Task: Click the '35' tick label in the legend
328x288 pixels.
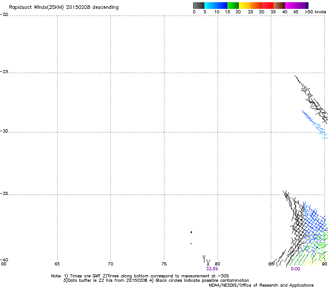Action: [x=273, y=12]
